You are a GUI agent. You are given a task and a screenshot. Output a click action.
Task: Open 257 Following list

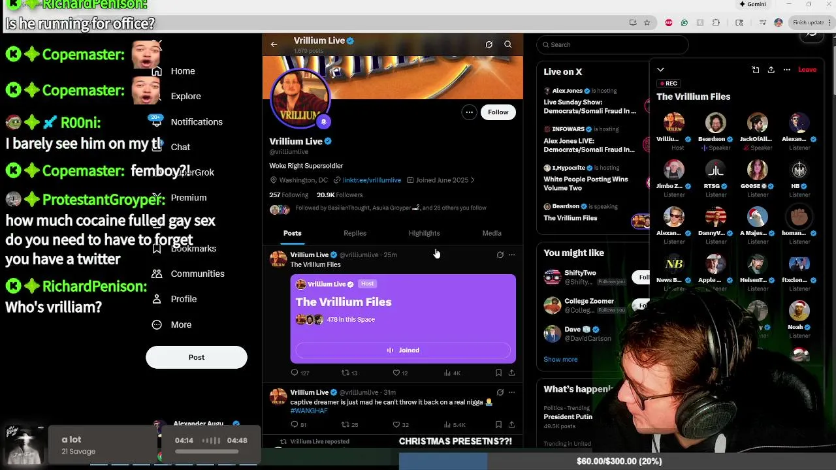click(x=289, y=195)
